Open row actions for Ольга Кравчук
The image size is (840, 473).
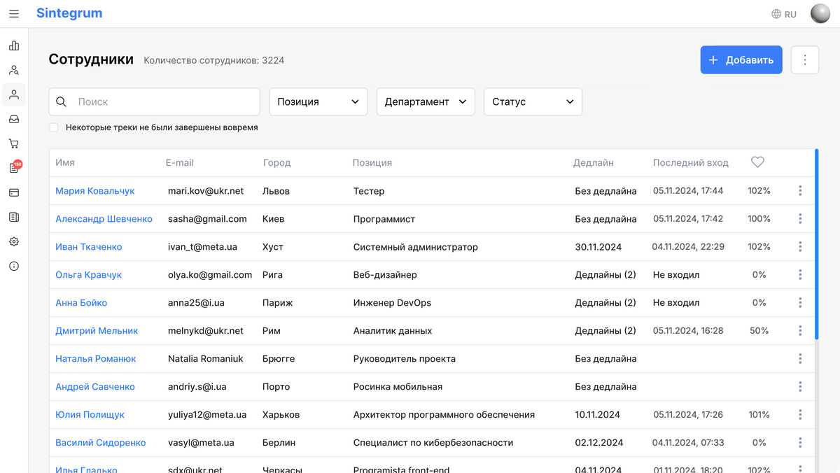[800, 274]
